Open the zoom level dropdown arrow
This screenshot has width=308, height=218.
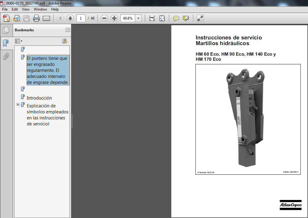[138, 18]
